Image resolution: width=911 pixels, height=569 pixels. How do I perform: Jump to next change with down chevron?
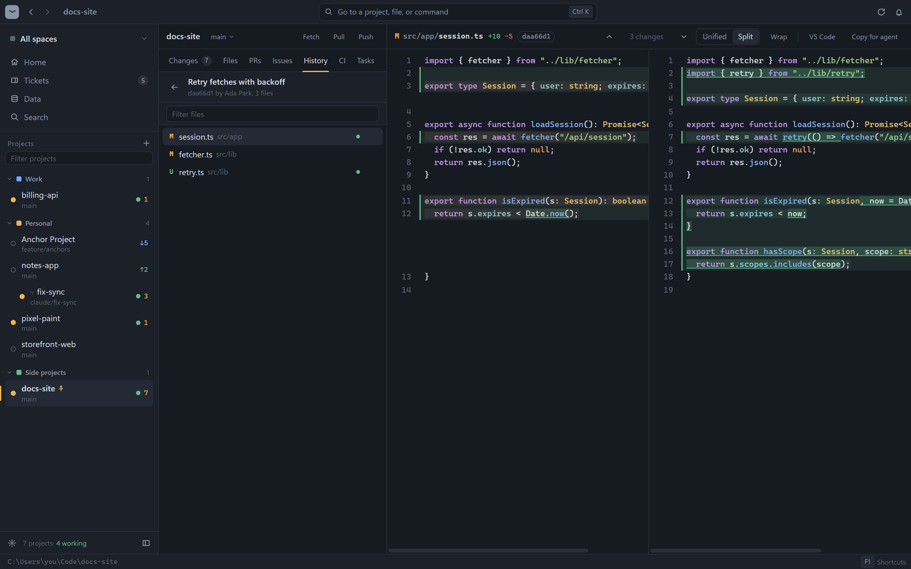[x=684, y=36]
